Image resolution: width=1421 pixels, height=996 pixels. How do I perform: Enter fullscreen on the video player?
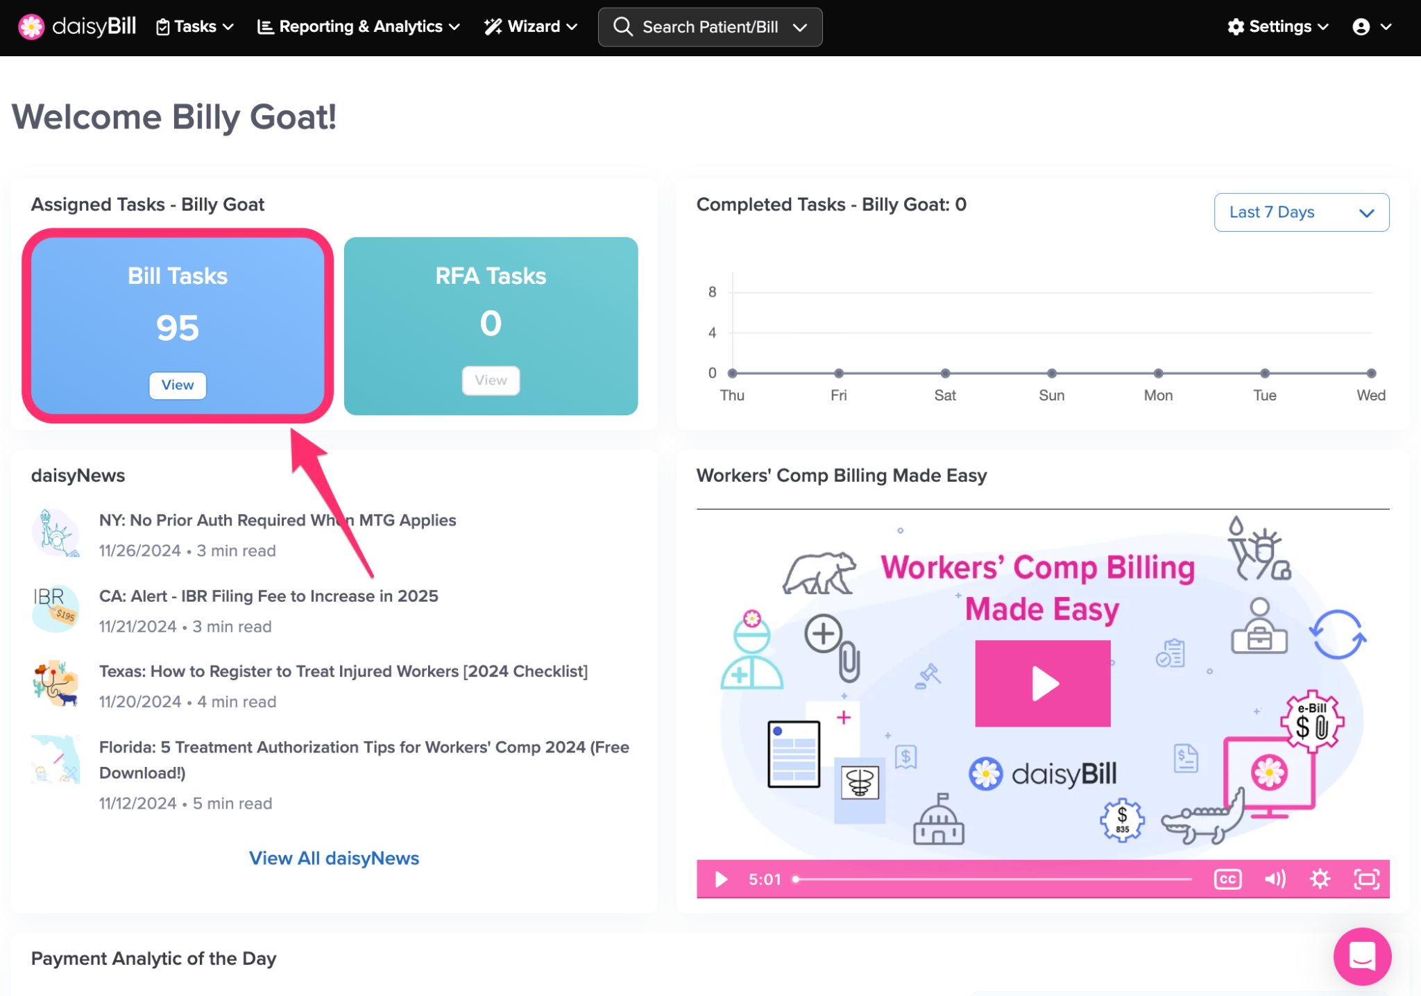click(x=1366, y=879)
